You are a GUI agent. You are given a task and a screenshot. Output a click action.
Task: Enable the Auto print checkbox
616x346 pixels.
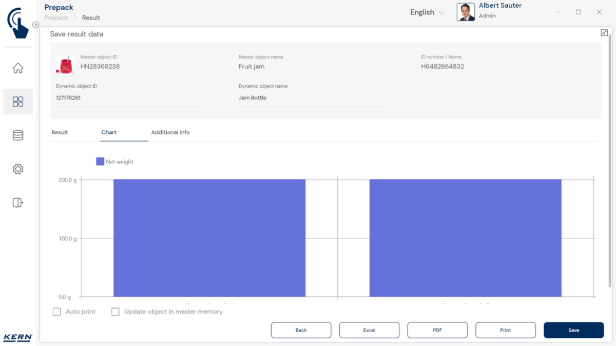tap(57, 312)
